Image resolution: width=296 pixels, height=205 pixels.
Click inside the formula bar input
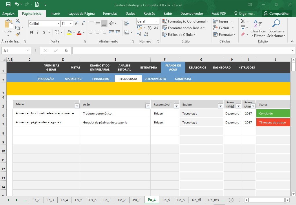(181, 51)
